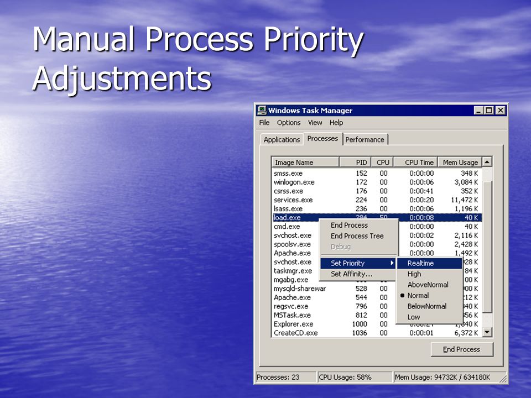Switch to the Performance tab
Screen dimensions: 531x398
coord(365,139)
